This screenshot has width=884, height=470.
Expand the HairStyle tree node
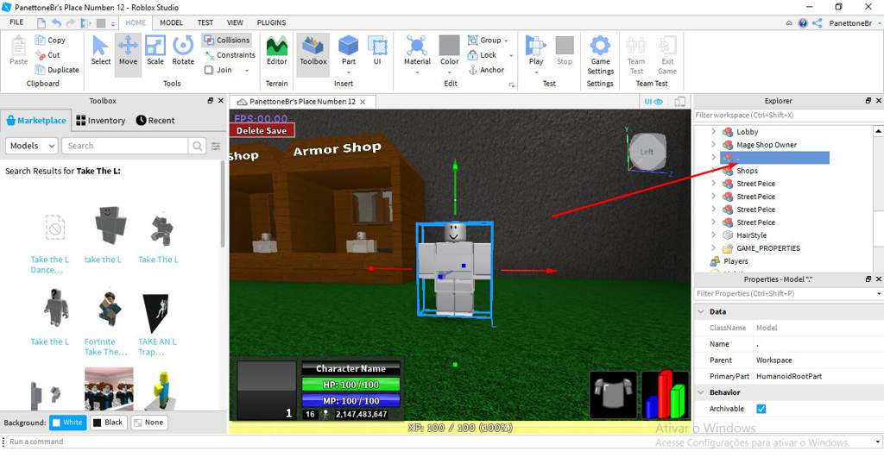(713, 235)
